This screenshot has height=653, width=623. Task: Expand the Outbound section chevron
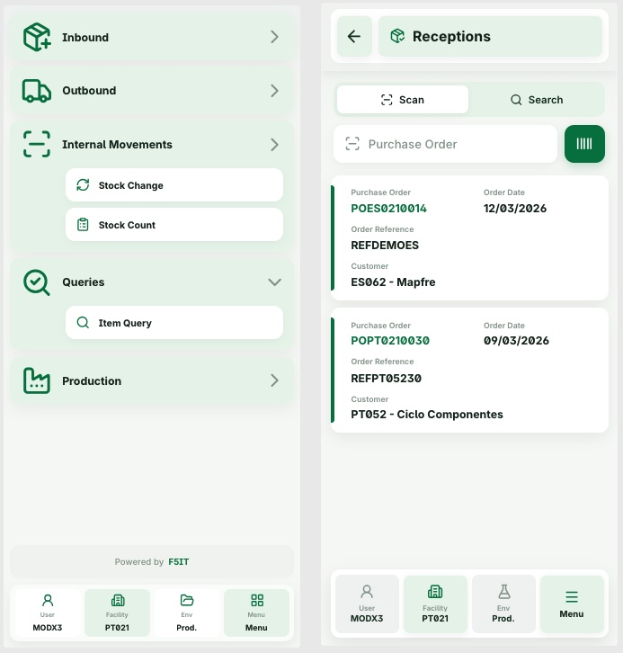pyautogui.click(x=274, y=91)
